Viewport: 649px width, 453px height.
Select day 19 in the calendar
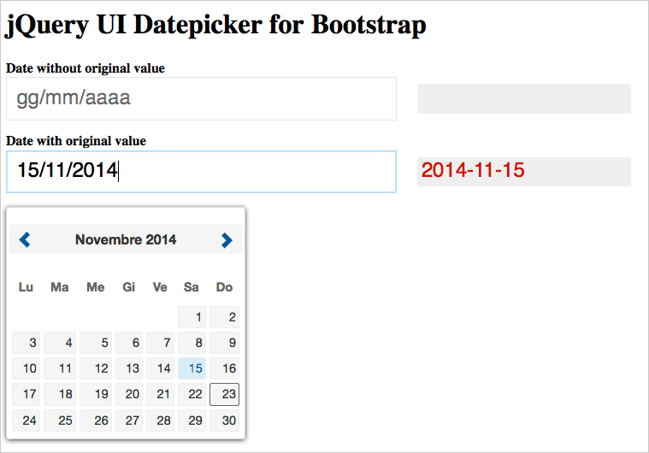[x=96, y=394]
